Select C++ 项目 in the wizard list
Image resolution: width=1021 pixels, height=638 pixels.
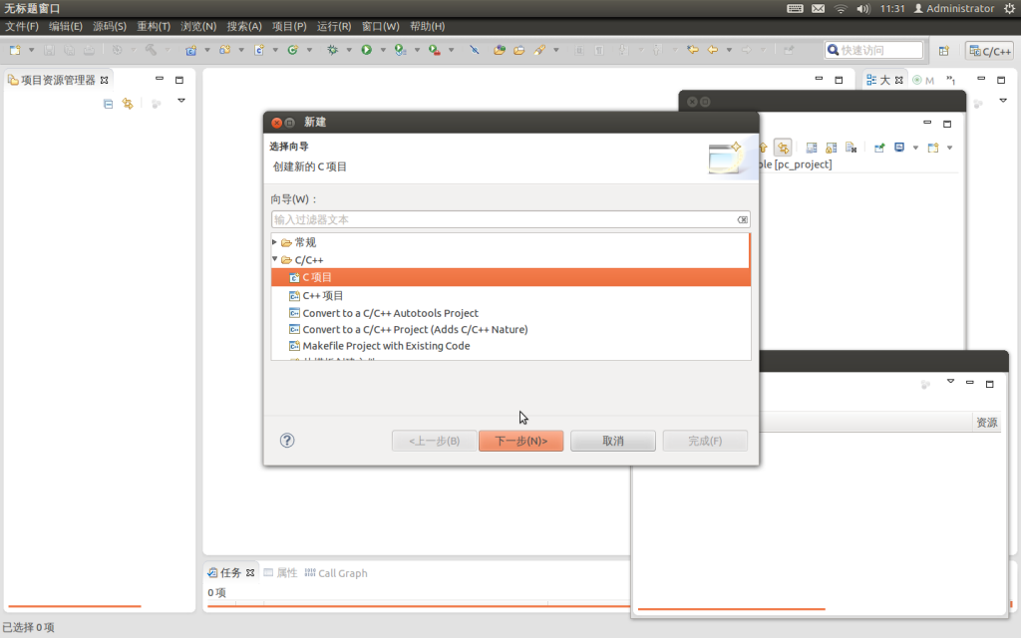pyautogui.click(x=323, y=295)
